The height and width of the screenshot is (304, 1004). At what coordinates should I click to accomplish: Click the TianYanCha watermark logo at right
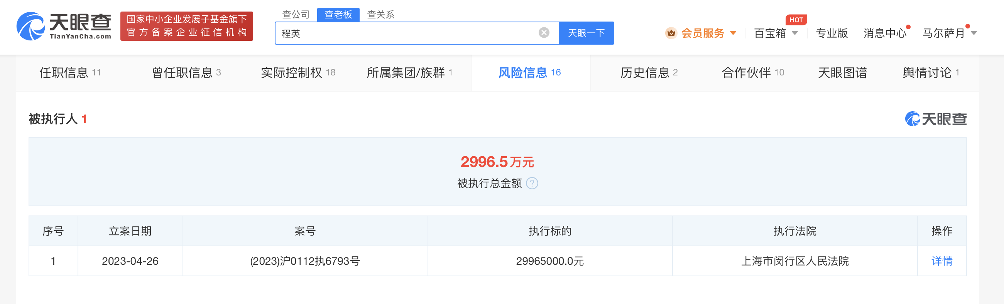[x=935, y=119]
